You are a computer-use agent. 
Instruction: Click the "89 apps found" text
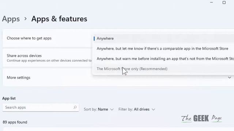[15, 122]
